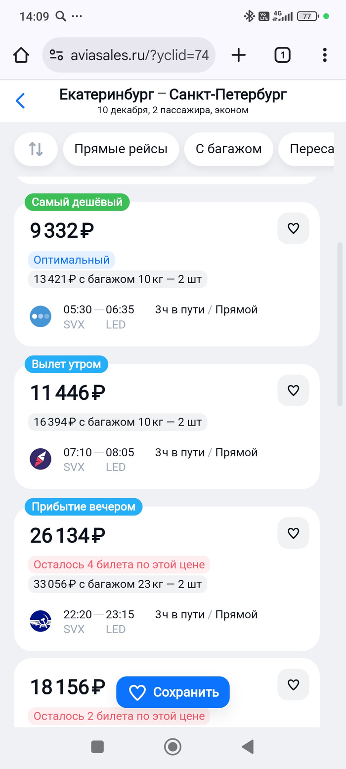Screen dimensions: 346x769
Task: Open the sort options button
Action: pos(36,149)
